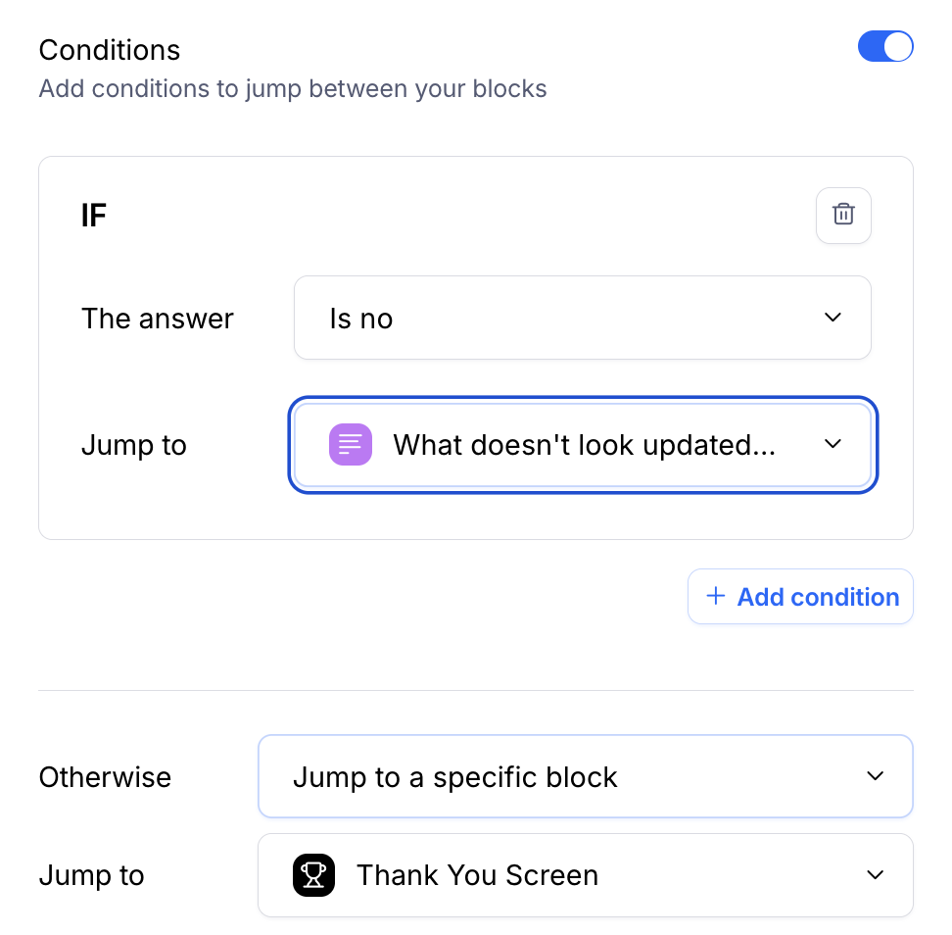The width and height of the screenshot is (952, 935).
Task: Toggle the Conditions switch off
Action: (x=885, y=47)
